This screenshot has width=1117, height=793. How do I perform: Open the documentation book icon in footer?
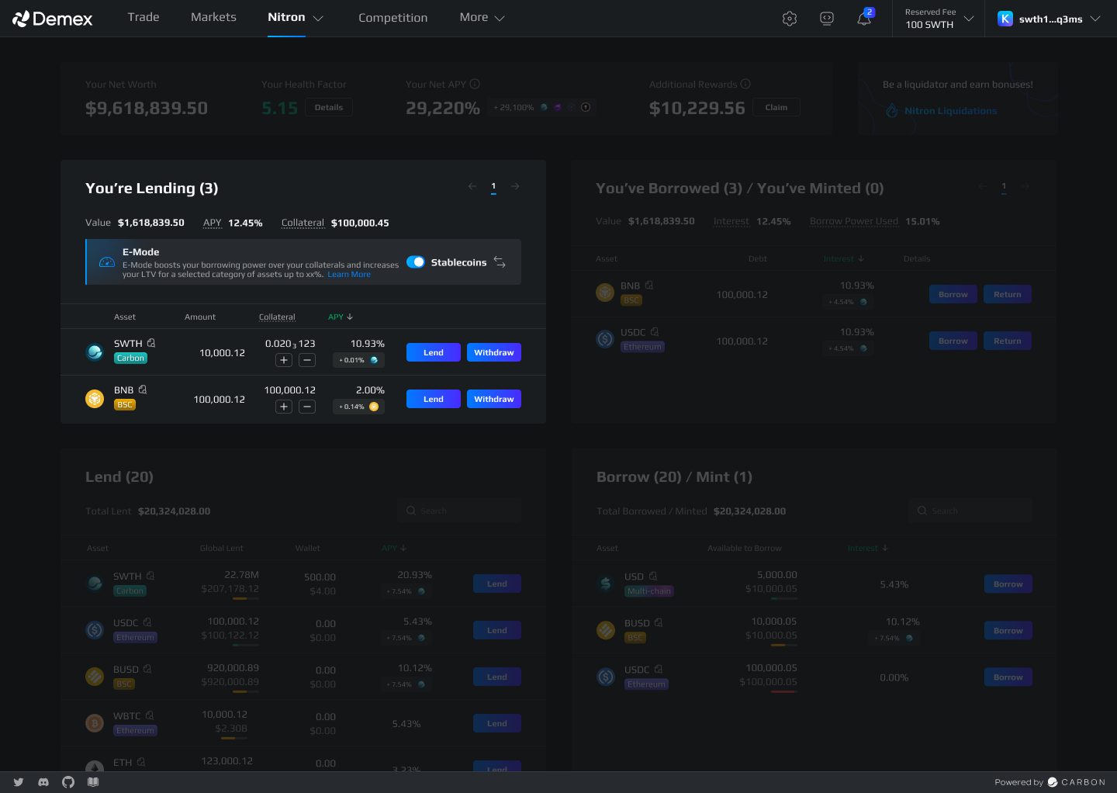[93, 782]
